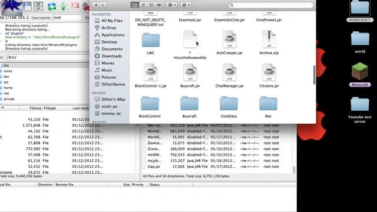The height and width of the screenshot is (212, 377).
Task: Click the DO_NOT_DELETE_MINEQUERY.txt file label
Action: [x=151, y=22]
